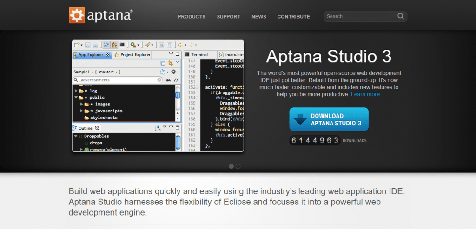Select the stylesheets folder
This screenshot has height=229, width=476.
click(101, 118)
